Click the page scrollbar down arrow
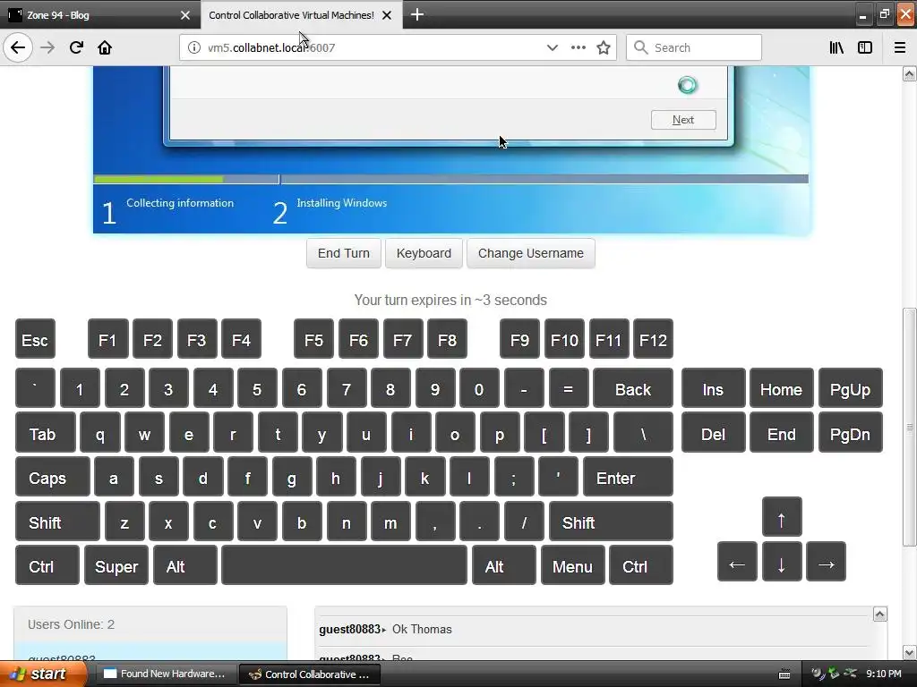917x687 pixels. click(x=909, y=652)
